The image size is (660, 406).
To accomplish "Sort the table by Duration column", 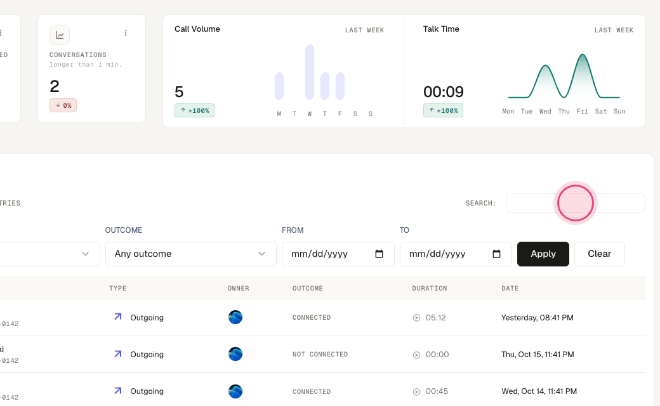I will pyautogui.click(x=430, y=288).
